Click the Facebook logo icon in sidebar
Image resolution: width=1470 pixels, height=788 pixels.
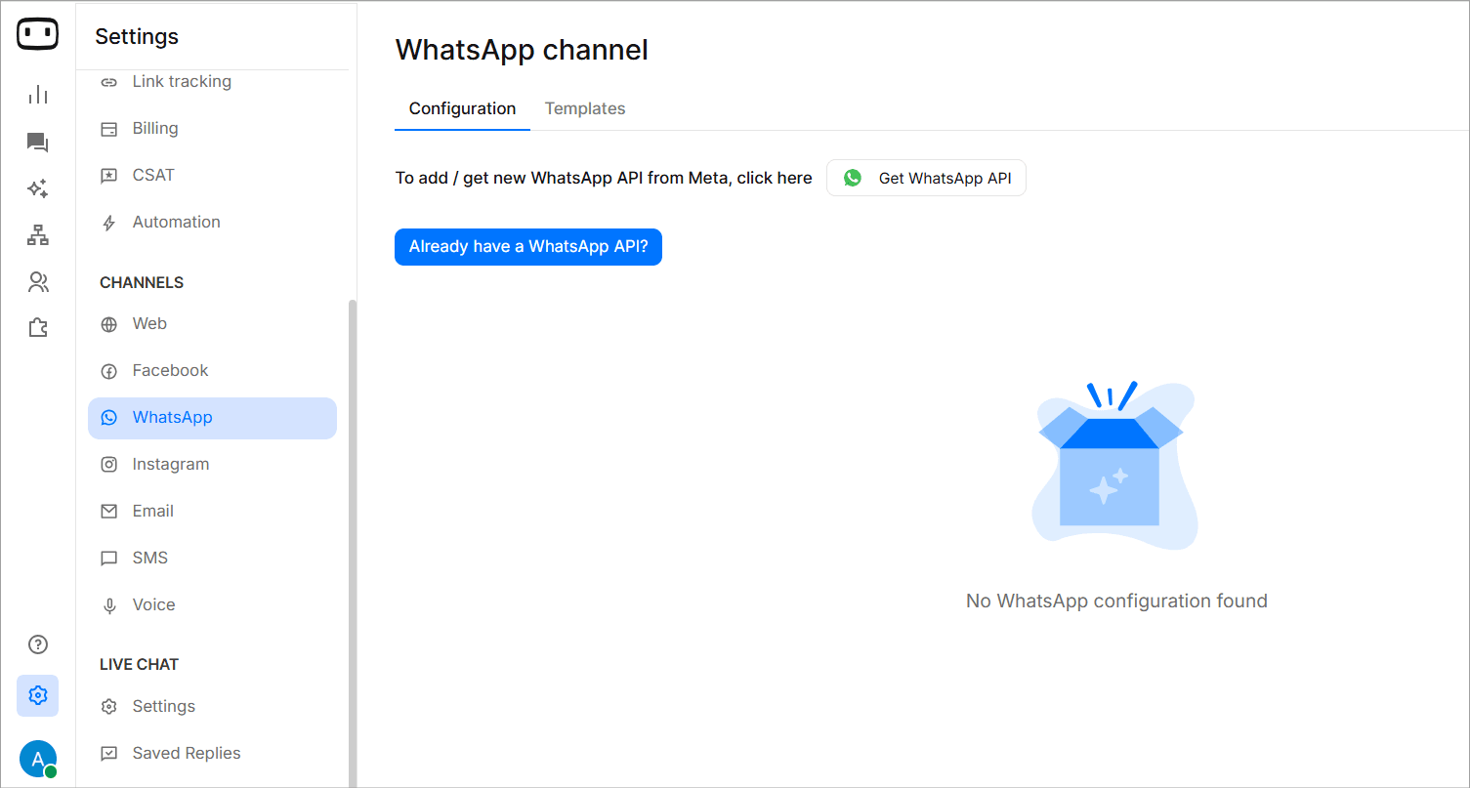[109, 371]
